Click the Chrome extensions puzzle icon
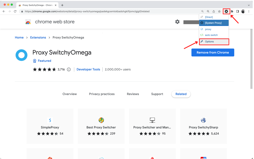Viewport: 254px width, 159px height. pos(232,11)
